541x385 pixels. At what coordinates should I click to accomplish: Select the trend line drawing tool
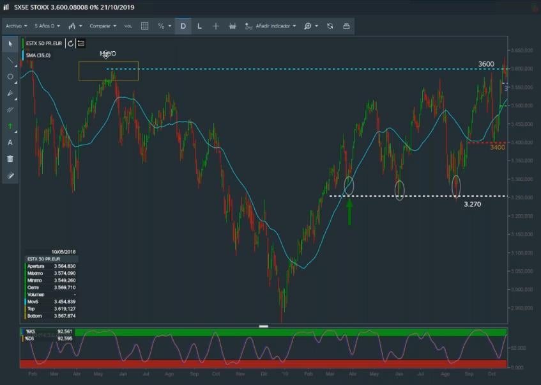[x=10, y=61]
